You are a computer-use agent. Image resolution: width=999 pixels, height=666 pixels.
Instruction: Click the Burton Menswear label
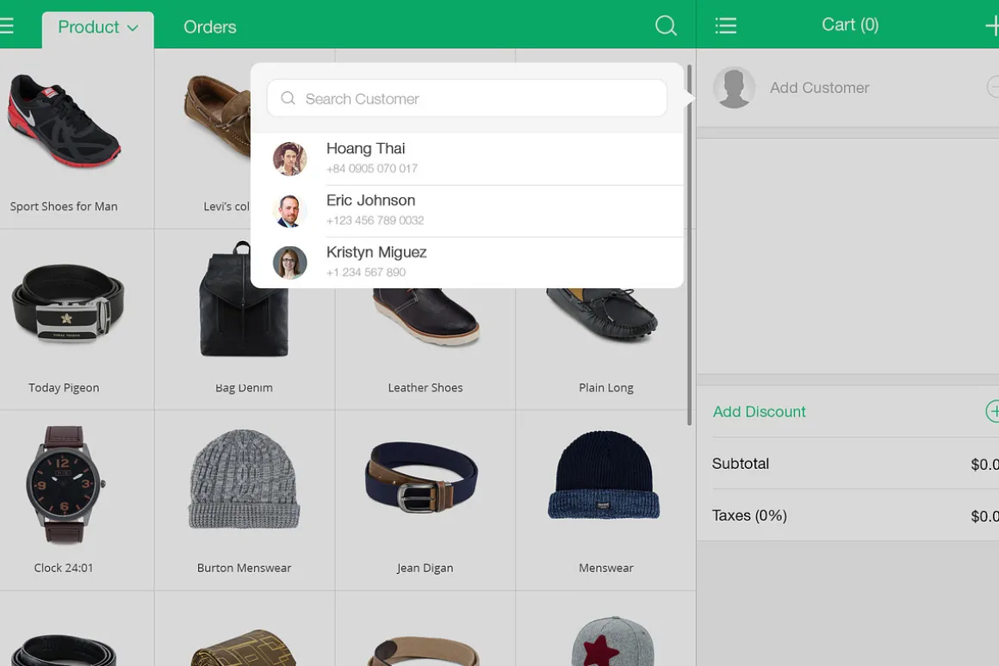click(x=244, y=568)
